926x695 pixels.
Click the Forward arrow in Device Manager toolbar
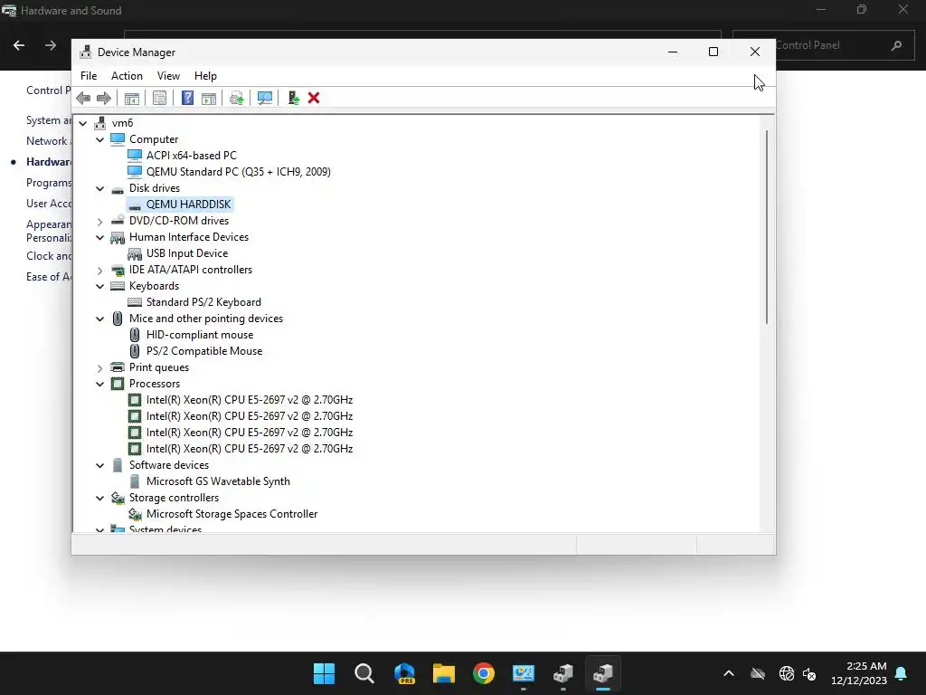coord(104,98)
